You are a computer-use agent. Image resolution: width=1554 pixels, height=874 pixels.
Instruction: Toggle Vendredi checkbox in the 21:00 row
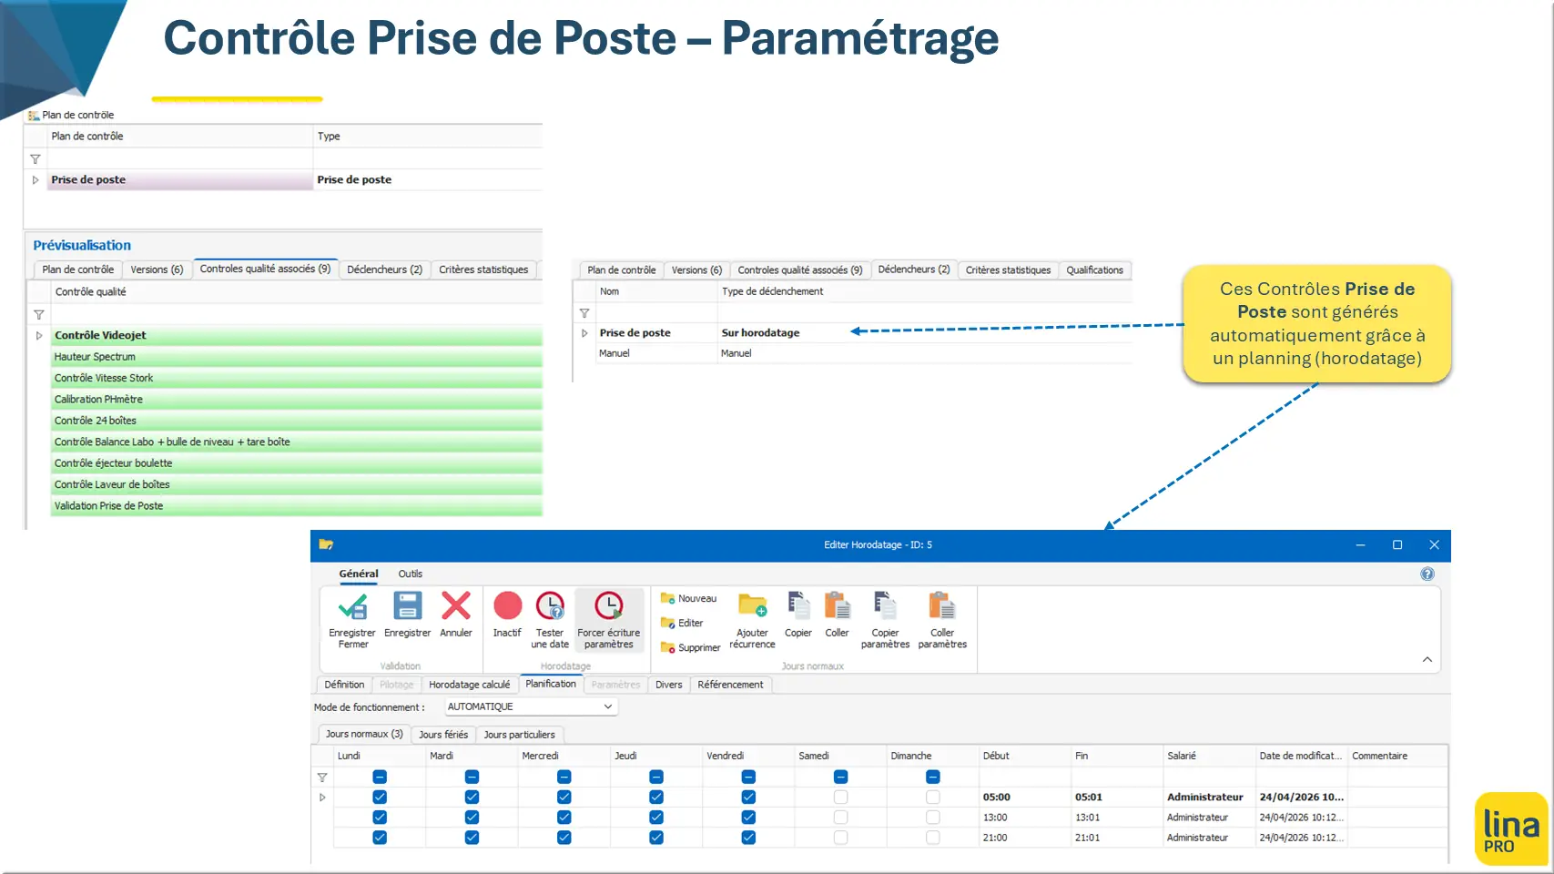point(748,838)
